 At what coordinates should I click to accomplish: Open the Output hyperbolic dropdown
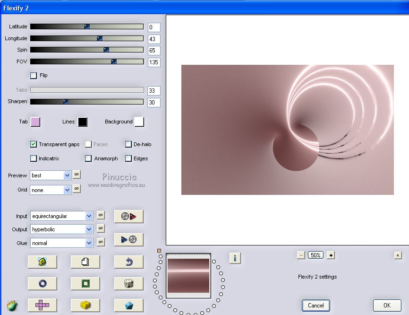coord(61,229)
